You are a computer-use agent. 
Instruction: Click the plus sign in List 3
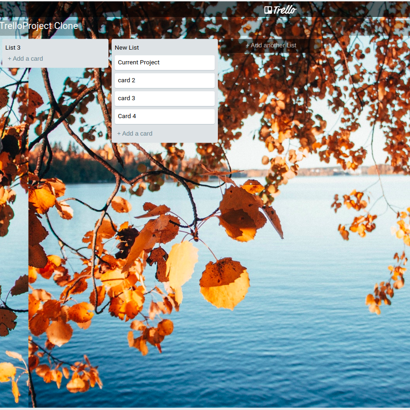pyautogui.click(x=10, y=58)
